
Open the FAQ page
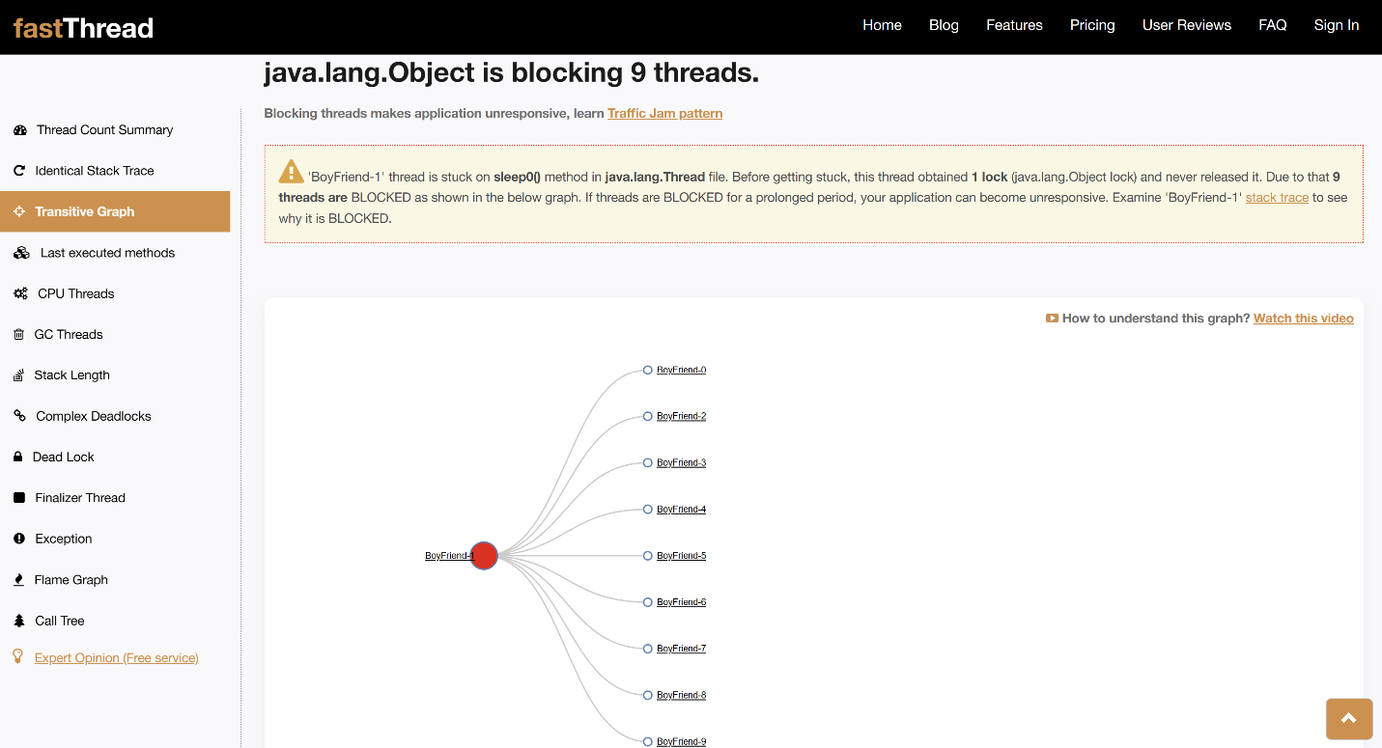coord(1273,25)
